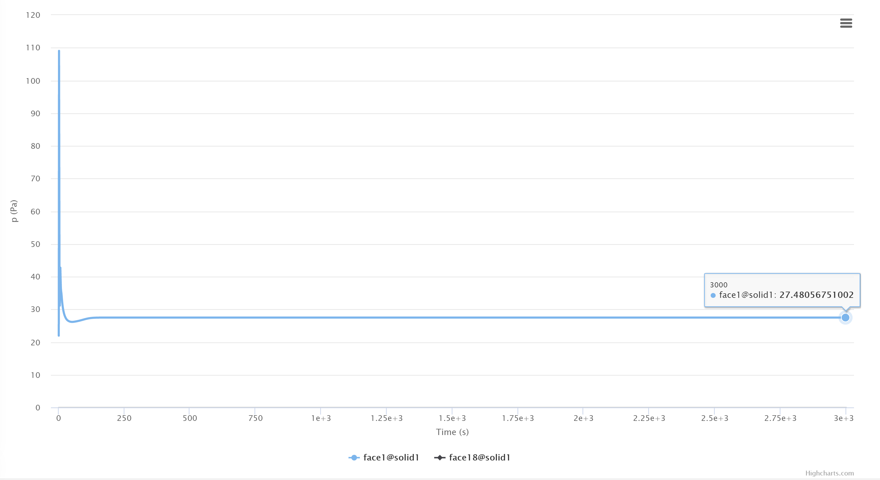Toggle the face18@solid1 series legend label
Image resolution: width=880 pixels, height=480 pixels.
(479, 457)
